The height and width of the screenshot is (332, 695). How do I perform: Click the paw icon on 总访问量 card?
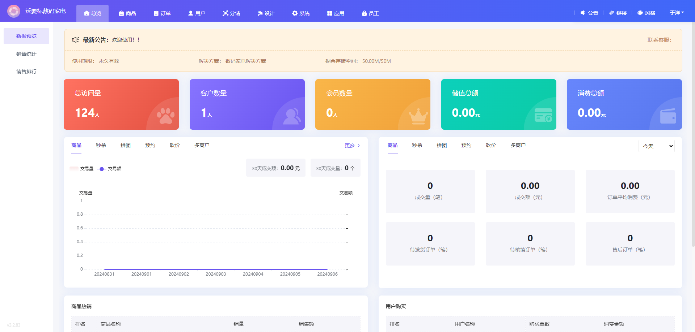click(166, 116)
